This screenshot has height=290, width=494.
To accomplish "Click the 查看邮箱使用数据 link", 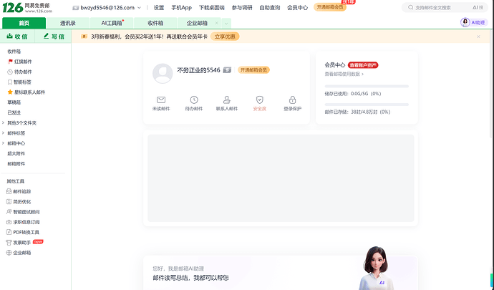I will point(344,74).
